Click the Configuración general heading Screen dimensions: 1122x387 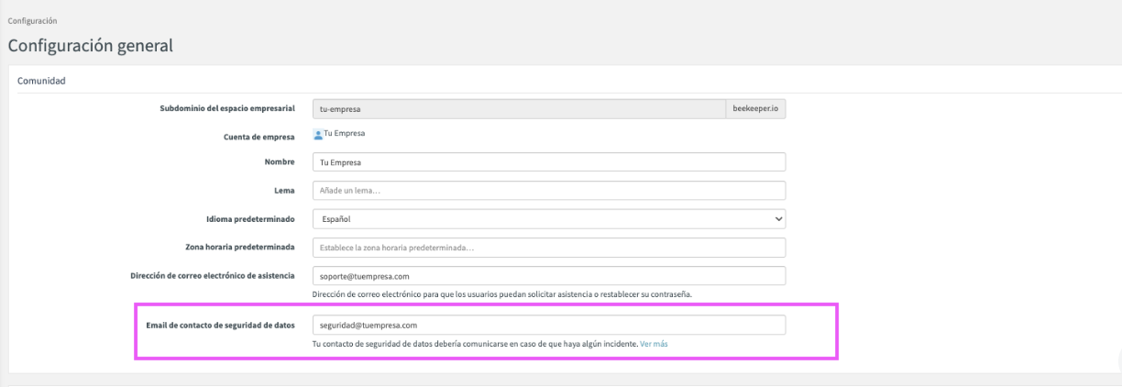click(x=90, y=45)
